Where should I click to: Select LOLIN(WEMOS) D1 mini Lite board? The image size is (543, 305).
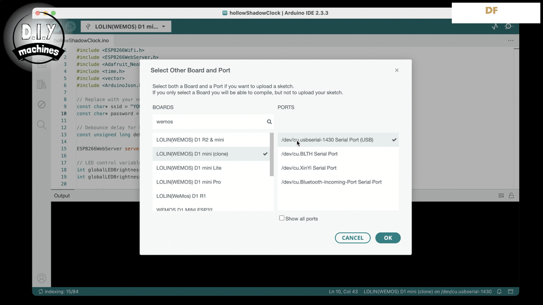tap(211, 168)
